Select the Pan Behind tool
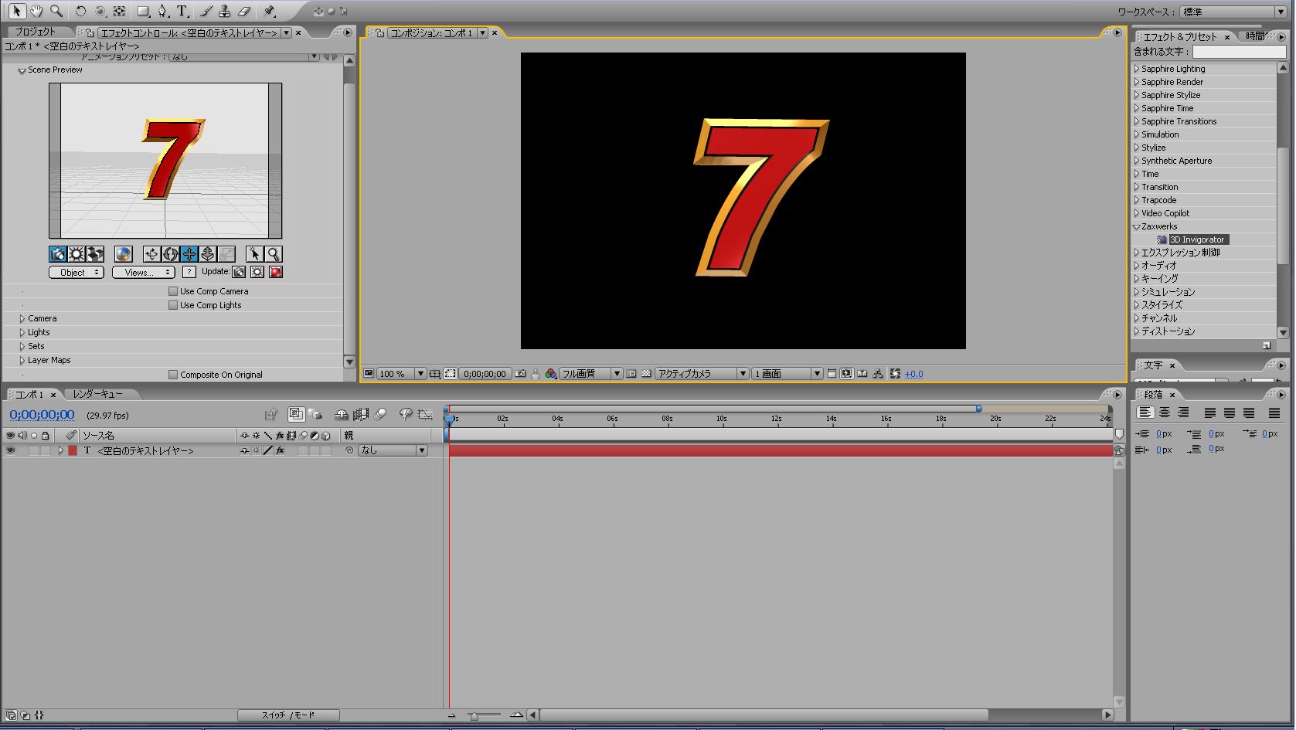 coord(119,11)
